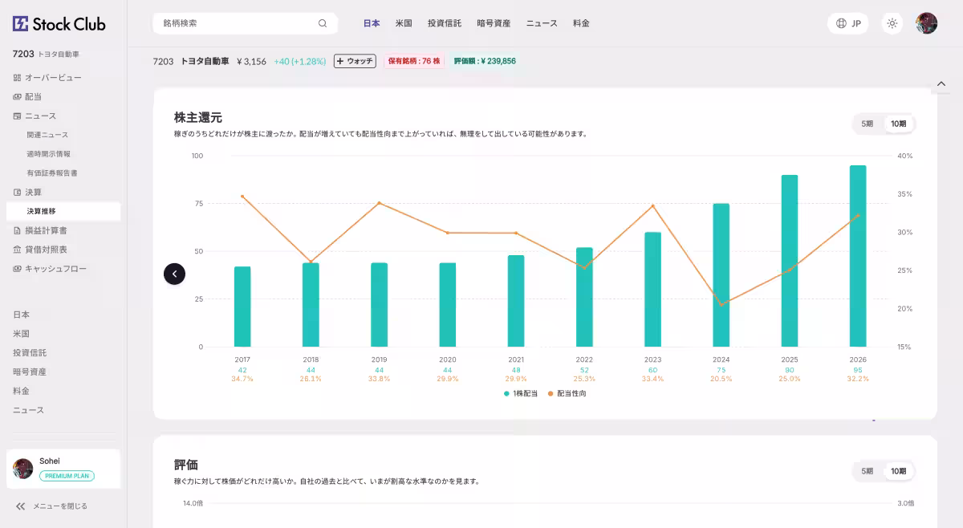This screenshot has width=963, height=528.
Task: Open 投資信託 in top navigation
Action: (445, 23)
